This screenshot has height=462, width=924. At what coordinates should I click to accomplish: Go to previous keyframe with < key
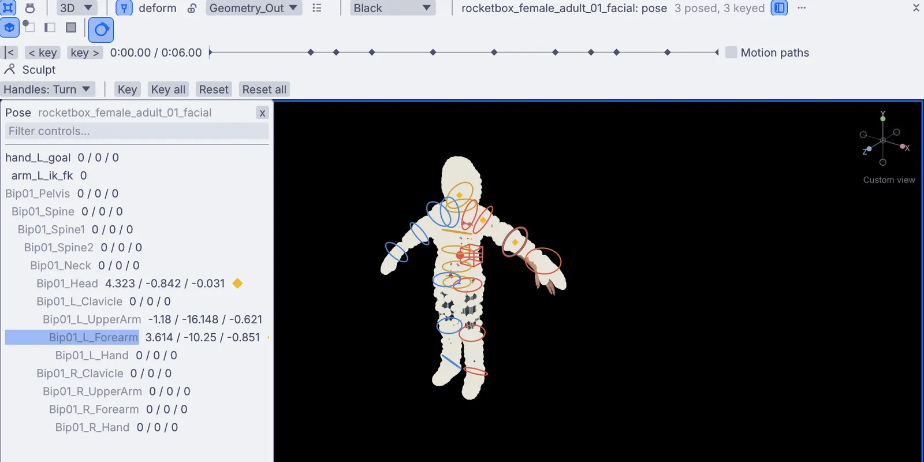pos(43,53)
